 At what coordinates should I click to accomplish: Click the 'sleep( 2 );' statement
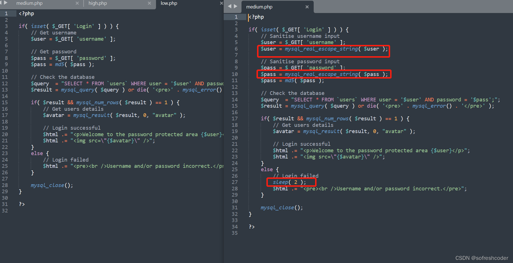point(289,182)
